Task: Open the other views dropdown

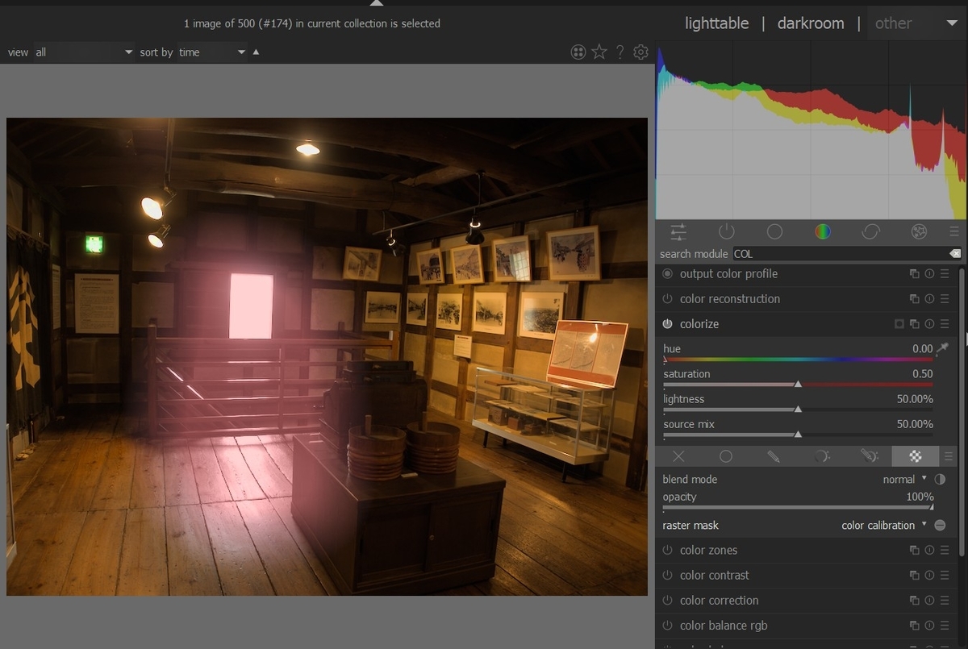Action: tap(916, 23)
